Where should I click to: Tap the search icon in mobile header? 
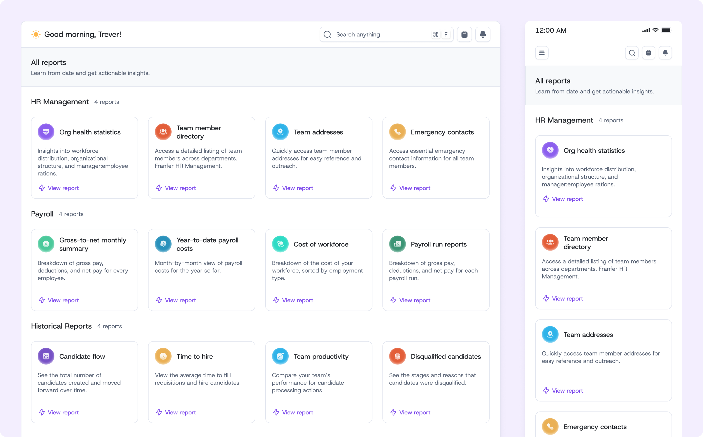pyautogui.click(x=632, y=53)
